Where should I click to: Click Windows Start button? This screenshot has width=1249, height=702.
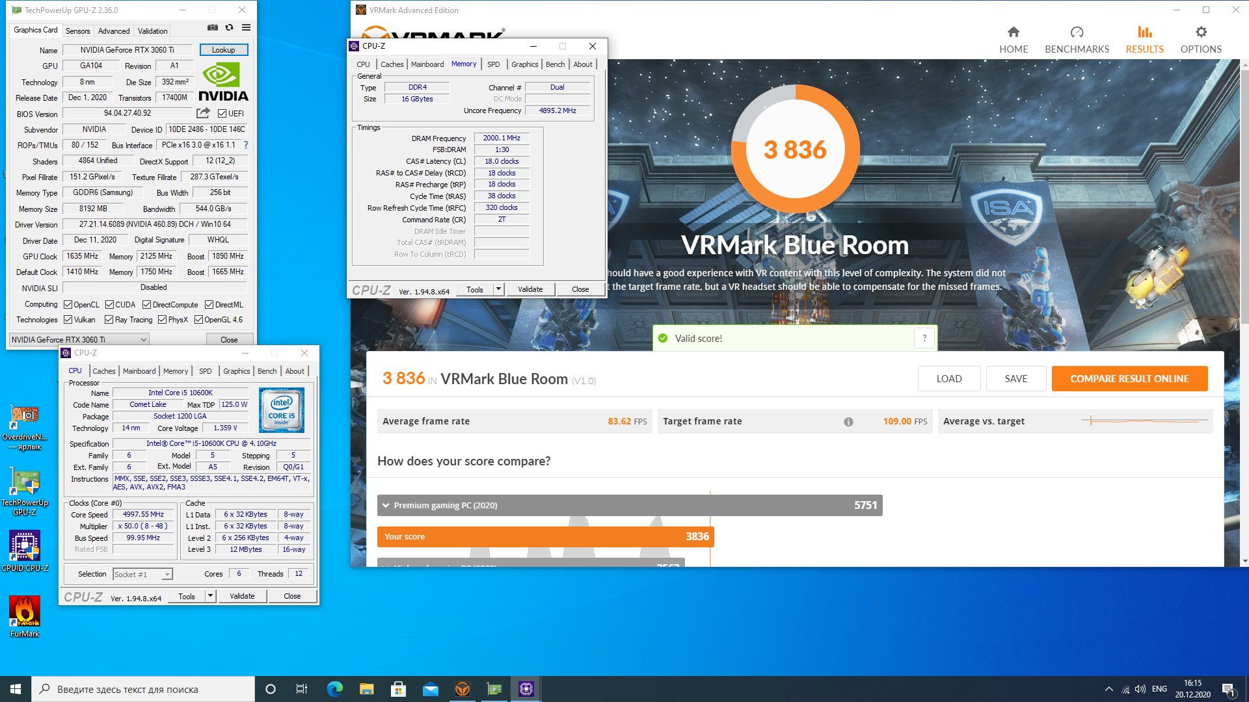[x=16, y=689]
